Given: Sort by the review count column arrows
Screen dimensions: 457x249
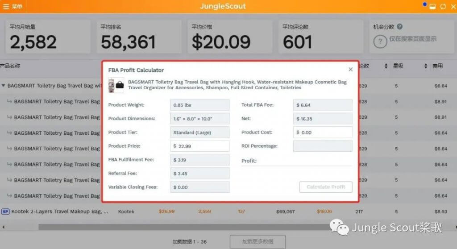Looking at the screenshot, I should pyautogui.click(x=386, y=66).
